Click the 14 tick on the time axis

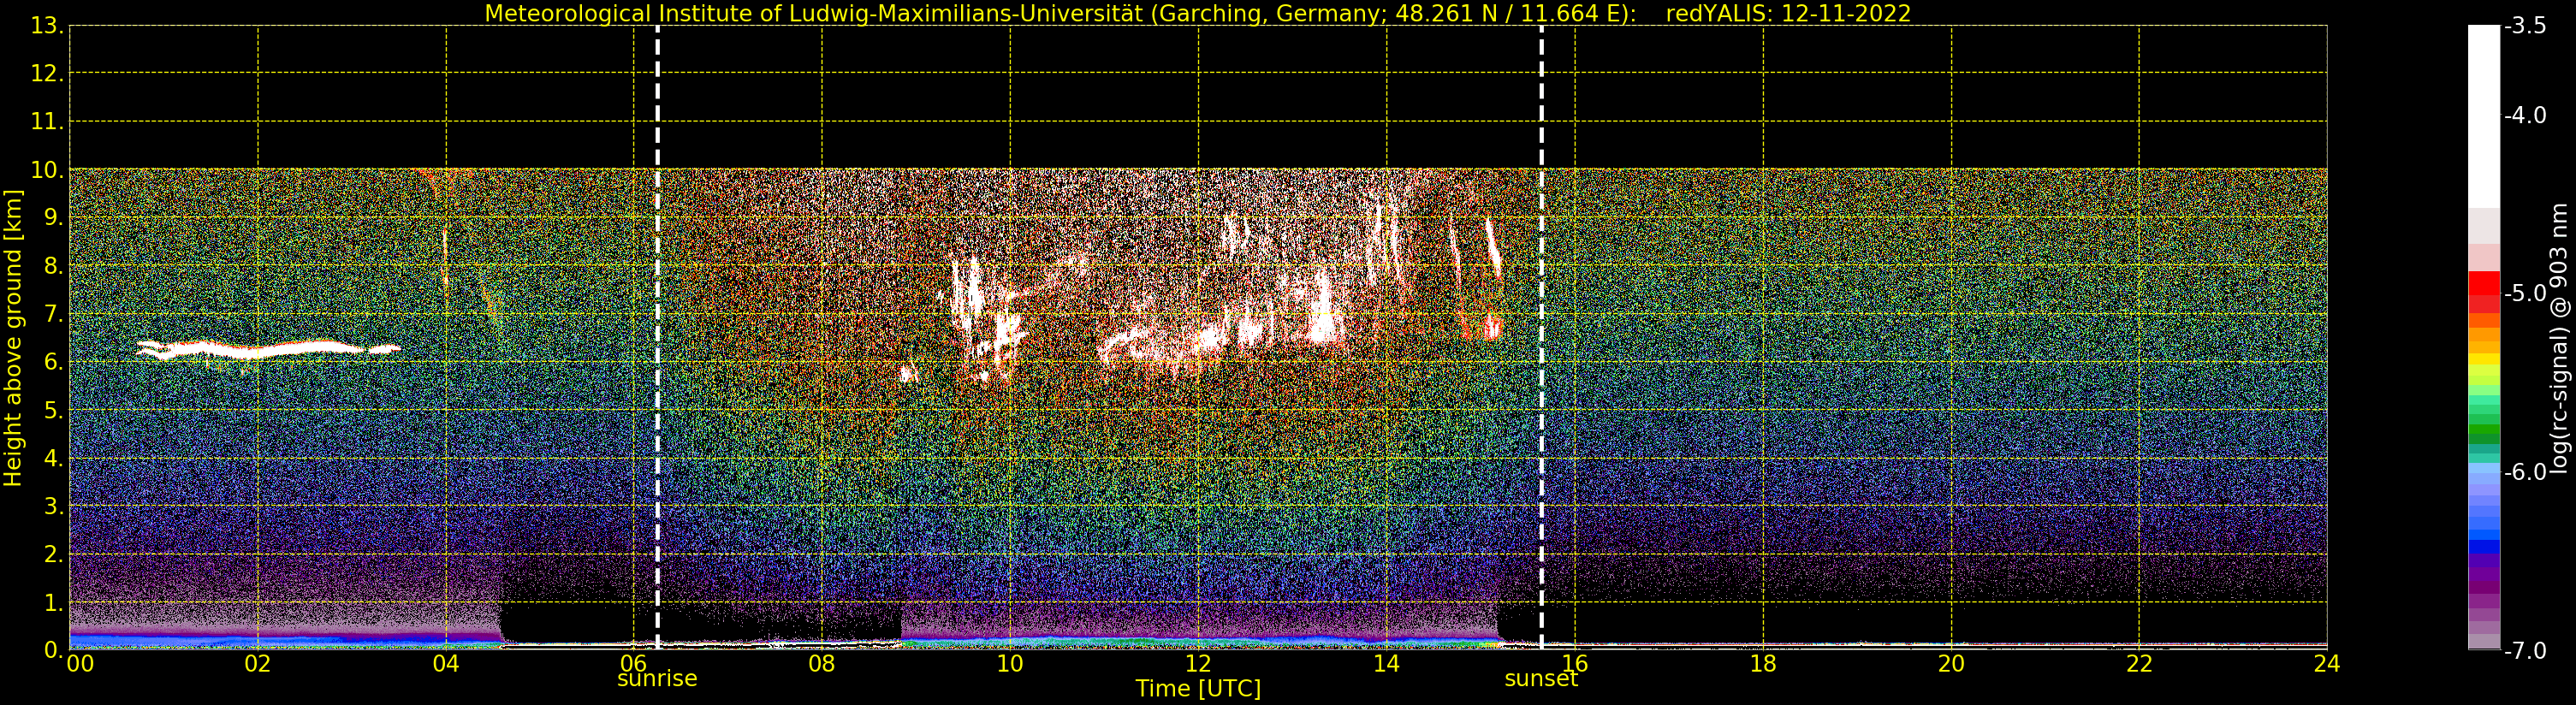[x=1386, y=665]
